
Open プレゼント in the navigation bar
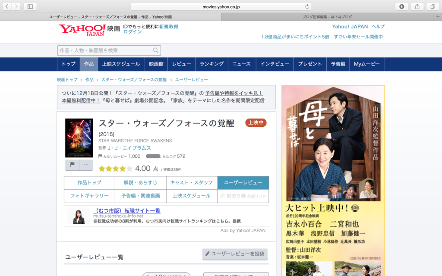pyautogui.click(x=310, y=64)
